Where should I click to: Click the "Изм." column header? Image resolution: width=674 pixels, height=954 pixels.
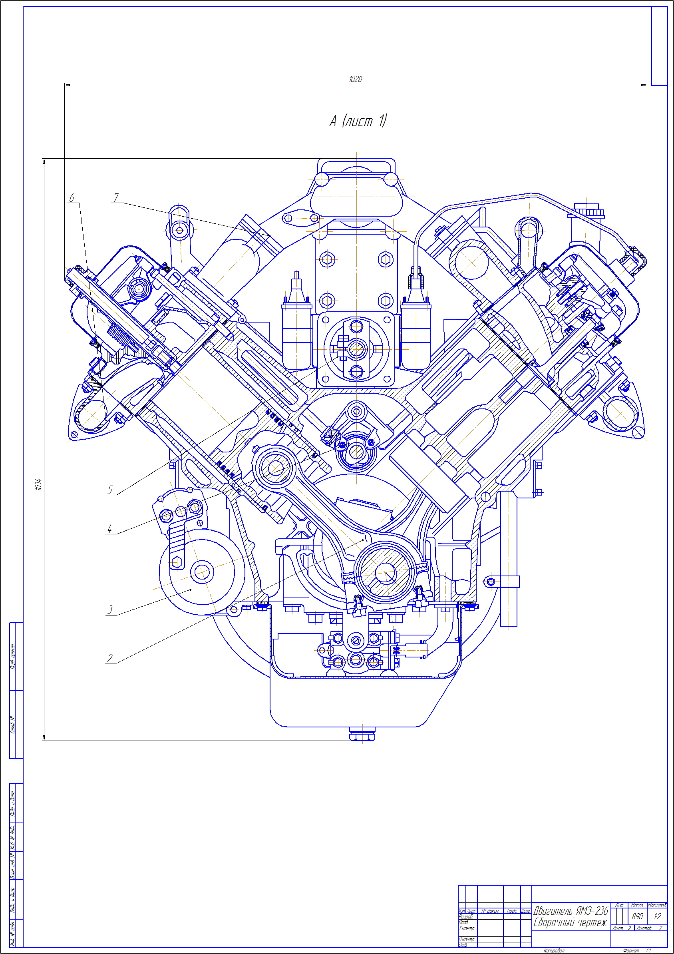click(462, 911)
